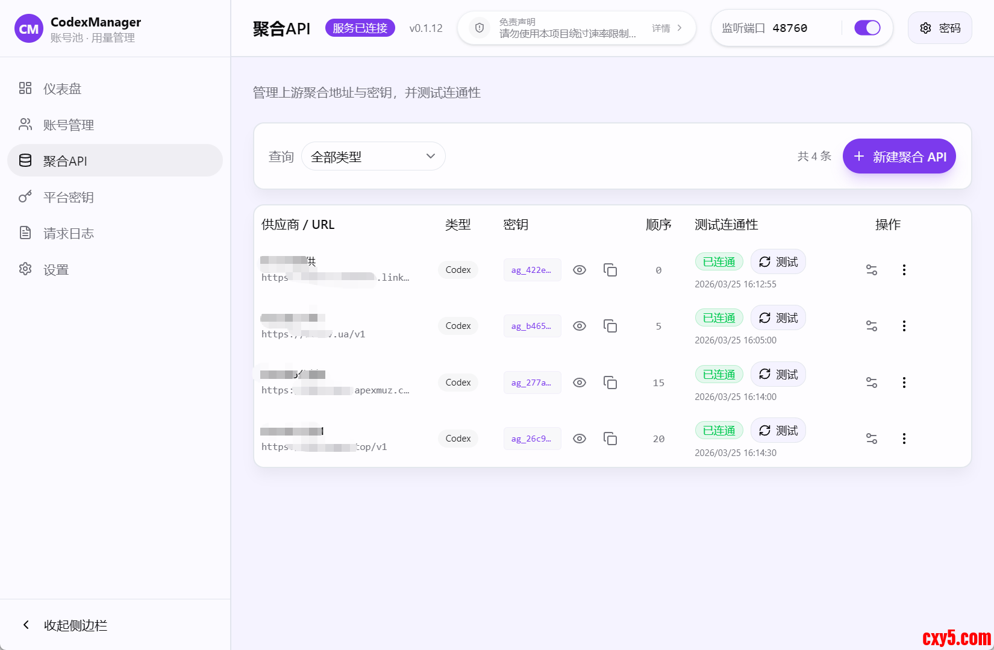Open the 全部类型 filter dropdown
This screenshot has width=994, height=650.
(x=373, y=157)
